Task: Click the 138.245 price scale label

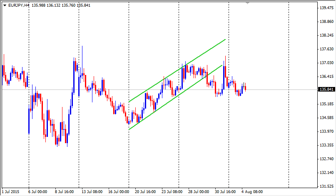Action: tap(326, 35)
